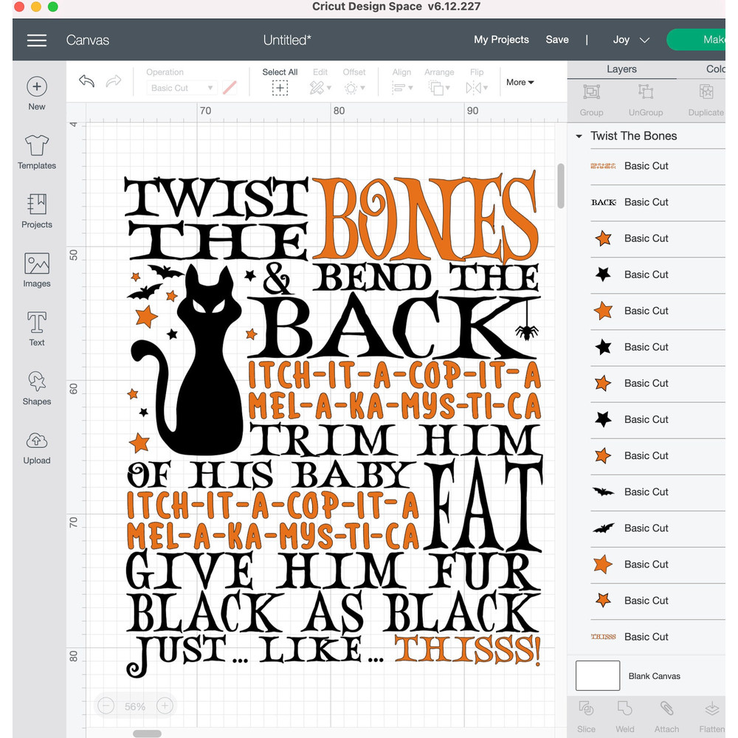This screenshot has width=738, height=738.
Task: Open the Joy machine selector dropdown
Action: tap(631, 40)
